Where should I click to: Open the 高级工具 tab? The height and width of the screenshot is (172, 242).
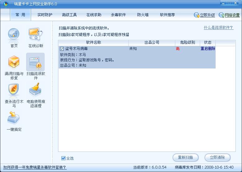point(69,15)
